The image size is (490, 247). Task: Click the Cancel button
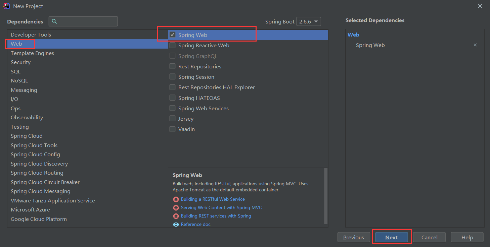tap(430, 237)
